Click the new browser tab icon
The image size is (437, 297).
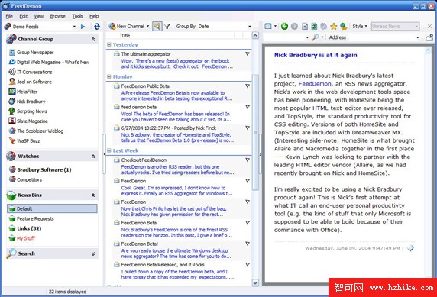pyautogui.click(x=429, y=37)
